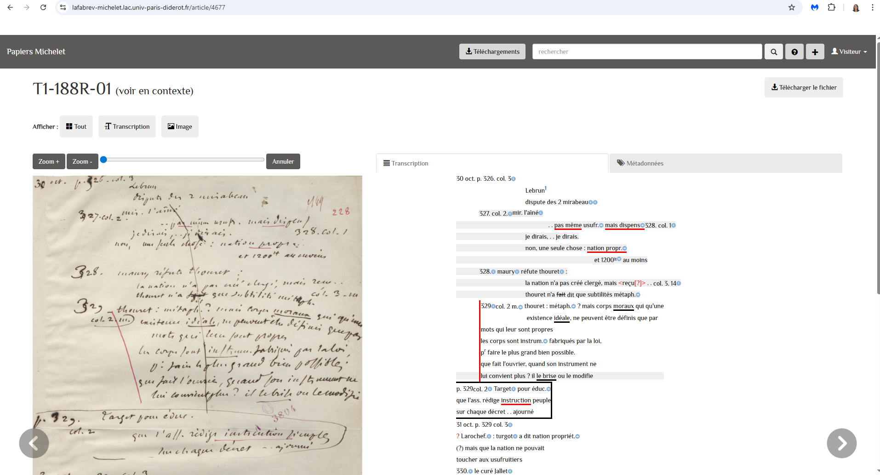Focus the rechercher search field
Screen dimensions: 880x475
click(x=647, y=52)
